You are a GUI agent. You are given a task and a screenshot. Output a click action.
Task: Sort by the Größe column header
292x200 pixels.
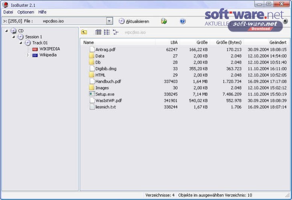[195, 42]
